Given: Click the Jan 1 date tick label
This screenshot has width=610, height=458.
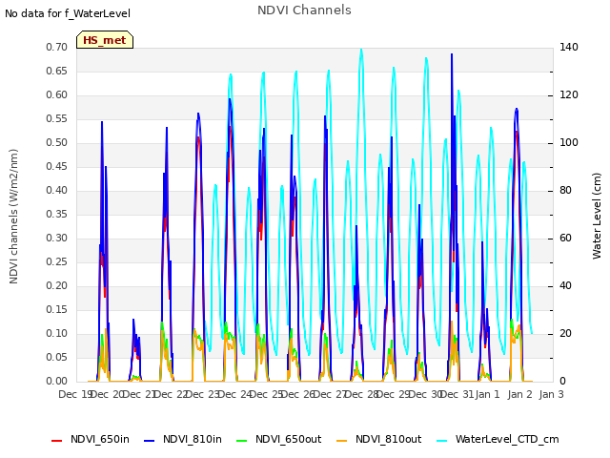Looking at the screenshot, I should [x=487, y=394].
